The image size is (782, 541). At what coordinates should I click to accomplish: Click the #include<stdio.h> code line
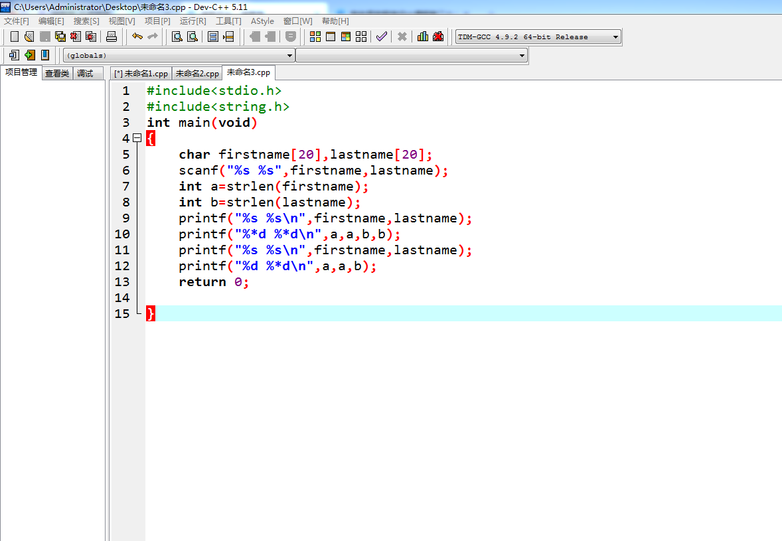[x=214, y=91]
